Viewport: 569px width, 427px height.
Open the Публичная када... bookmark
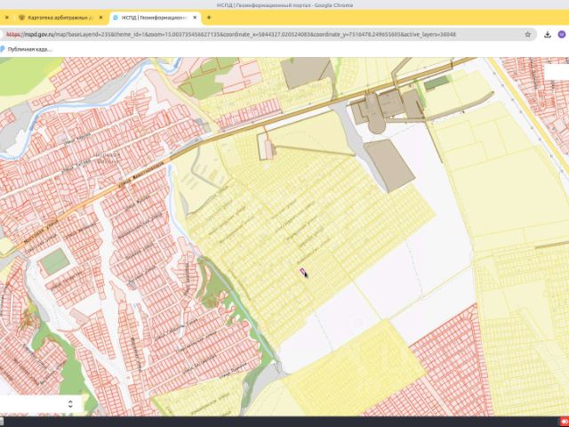pyautogui.click(x=28, y=49)
